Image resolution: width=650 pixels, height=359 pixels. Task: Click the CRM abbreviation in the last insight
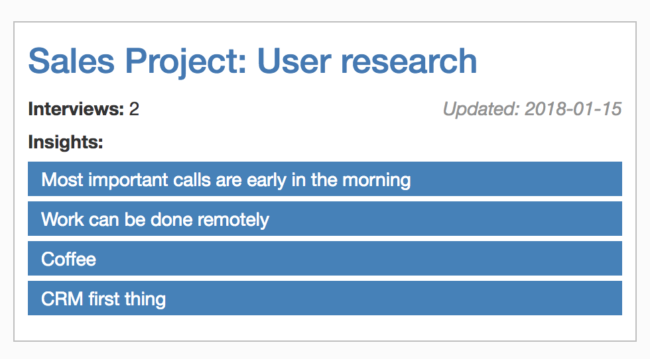pyautogui.click(x=62, y=299)
